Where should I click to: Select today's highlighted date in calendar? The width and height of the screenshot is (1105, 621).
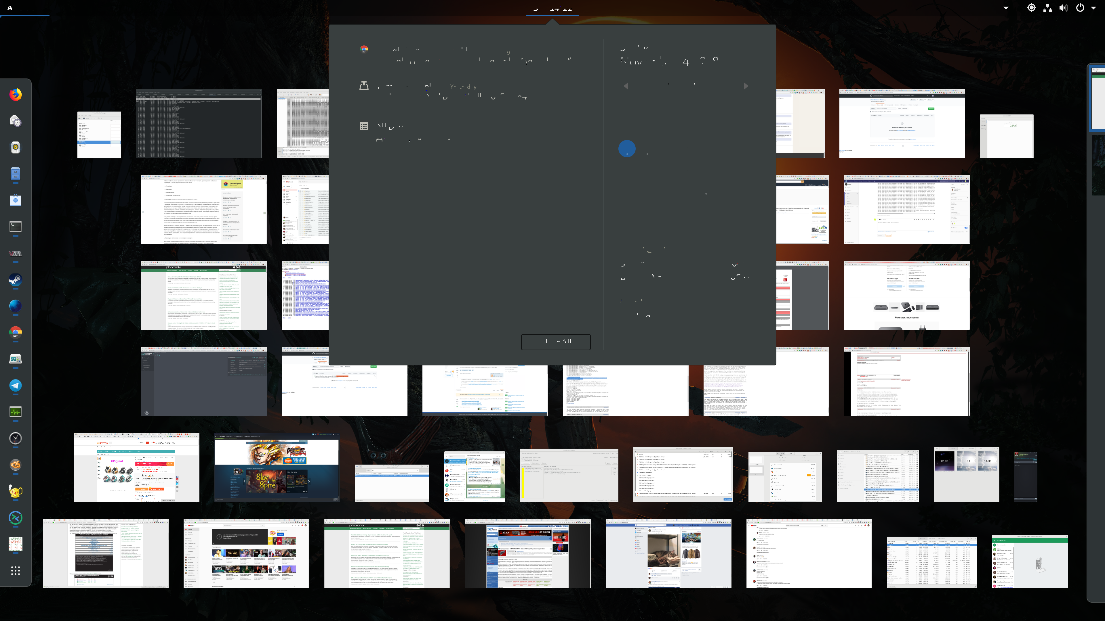pos(627,149)
